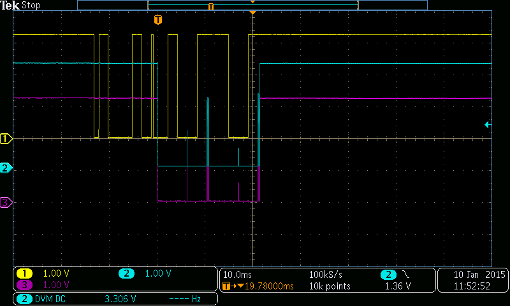
Task: Click the DVM DC label
Action: (50, 299)
